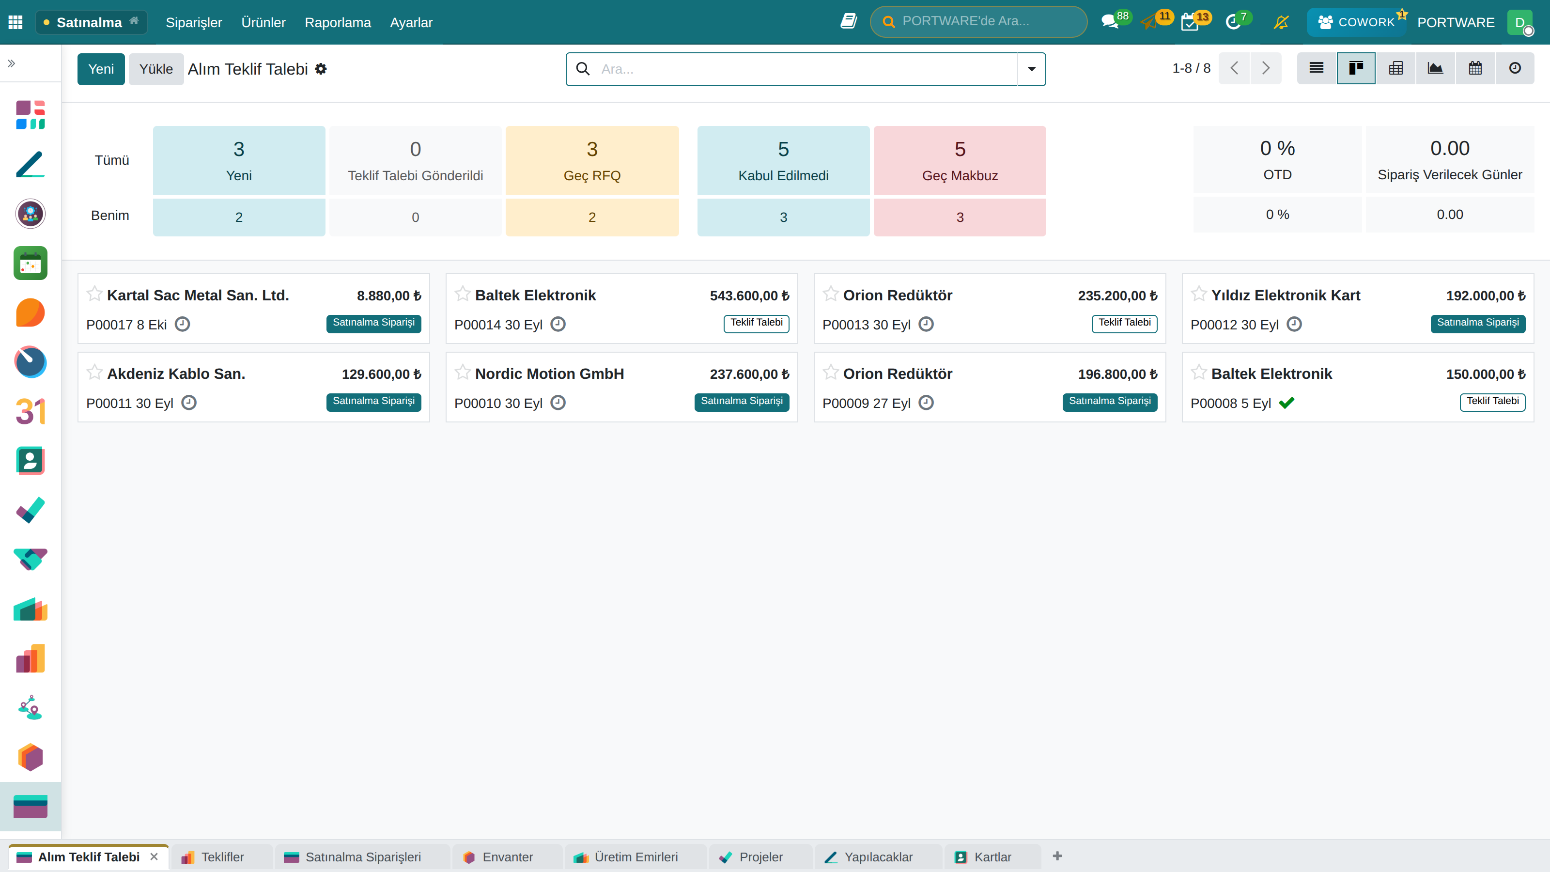The height and width of the screenshot is (872, 1550).
Task: Open the D user avatar menu
Action: pyautogui.click(x=1520, y=22)
